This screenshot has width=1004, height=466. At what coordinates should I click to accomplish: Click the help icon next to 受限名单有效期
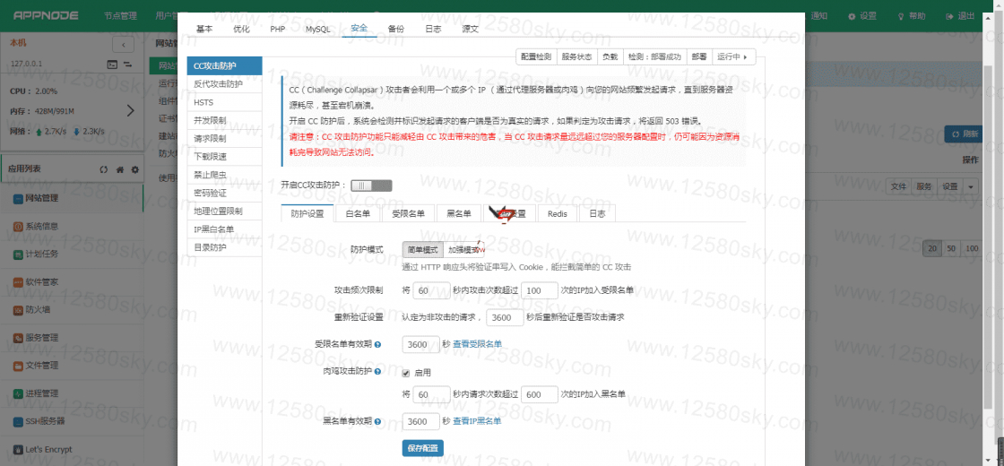[377, 345]
